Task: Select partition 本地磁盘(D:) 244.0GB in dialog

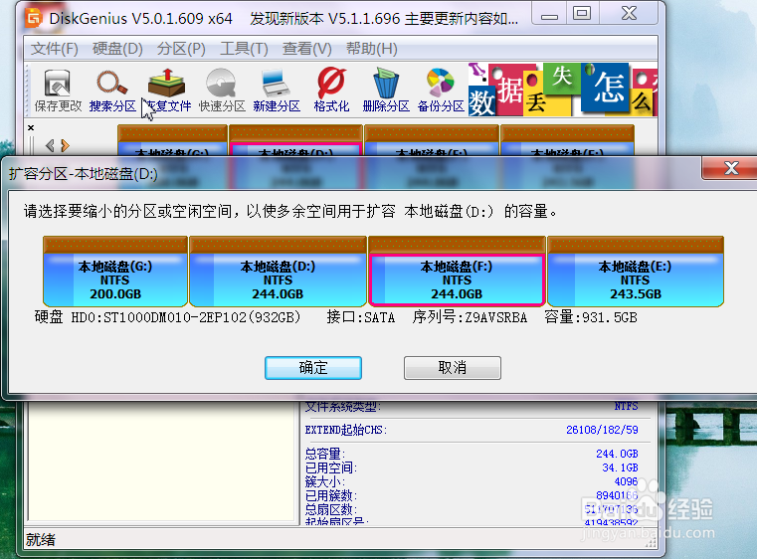Action: pyautogui.click(x=278, y=272)
